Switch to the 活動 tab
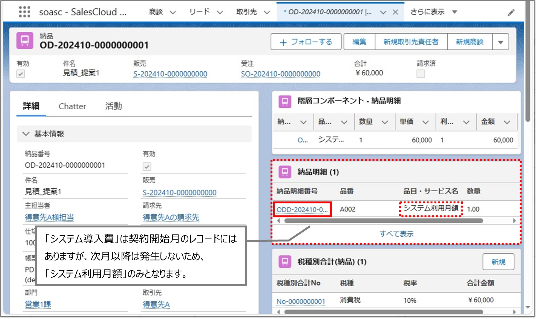Viewport: 555px width, 319px height. 113,106
